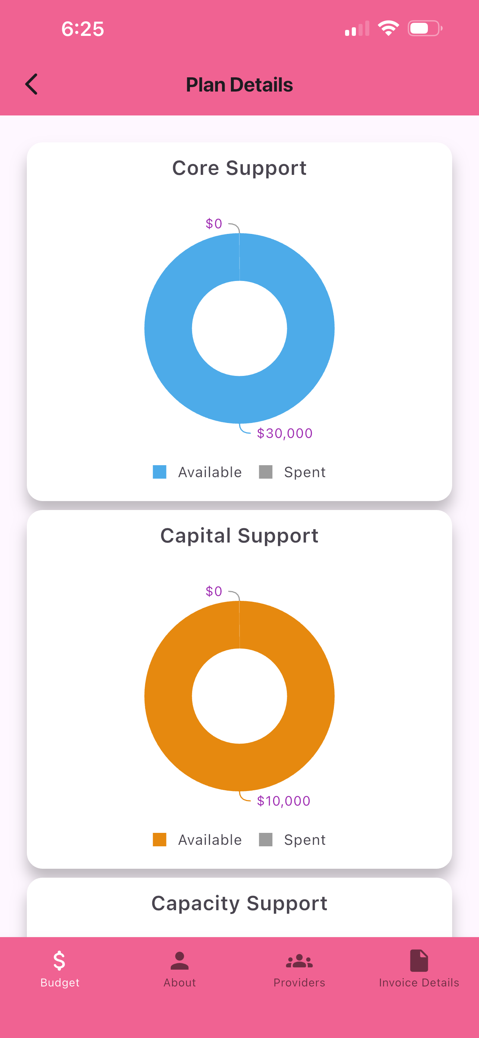
Task: Expand the Capacity Support card
Action: 239,902
